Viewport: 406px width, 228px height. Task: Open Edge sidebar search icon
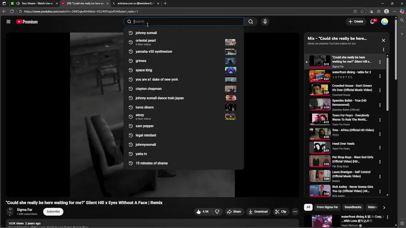pyautogui.click(x=402, y=20)
